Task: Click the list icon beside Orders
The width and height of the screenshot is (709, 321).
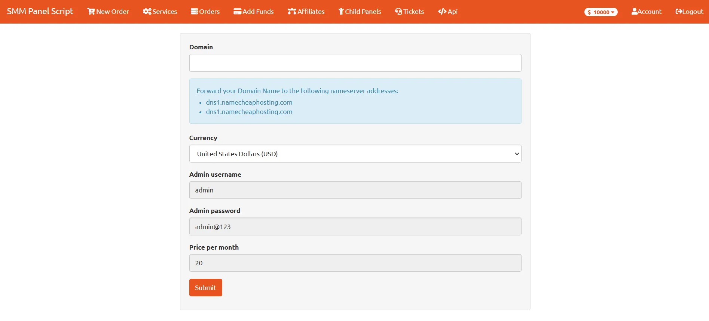Action: coord(194,12)
